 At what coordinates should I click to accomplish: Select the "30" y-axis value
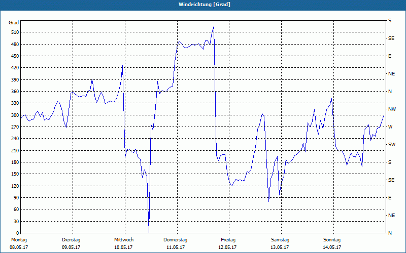point(16,222)
